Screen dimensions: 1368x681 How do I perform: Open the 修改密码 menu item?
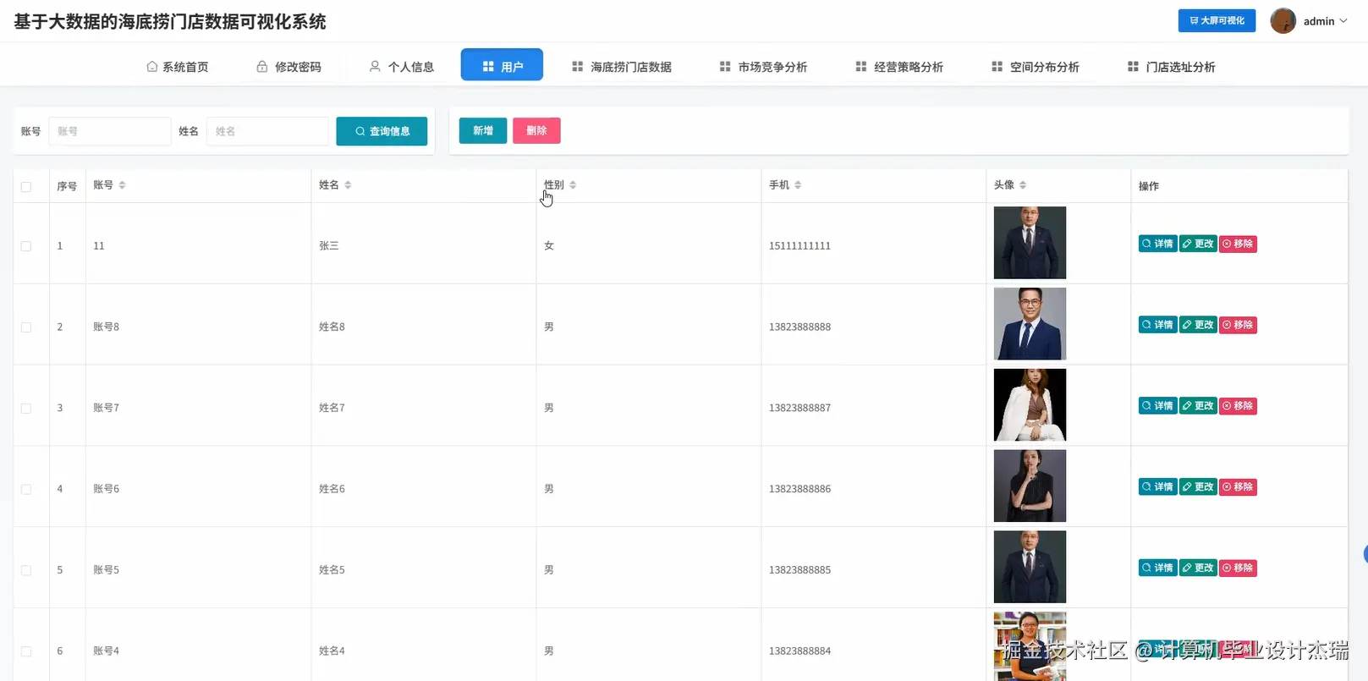tap(289, 67)
